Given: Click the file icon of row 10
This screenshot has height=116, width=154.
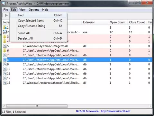Looking at the screenshot, I should (x=5, y=69).
